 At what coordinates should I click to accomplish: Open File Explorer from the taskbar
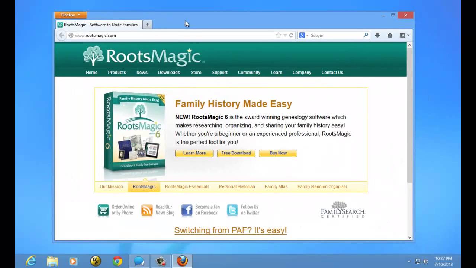[52, 261]
